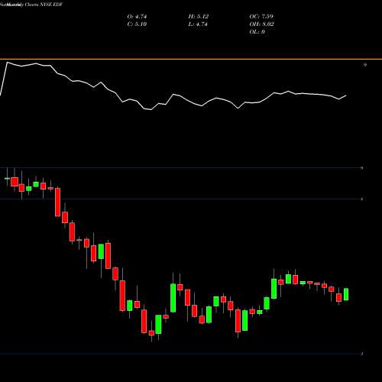
Task: Select the low value 'L: 4.74'
Action: pos(198,24)
